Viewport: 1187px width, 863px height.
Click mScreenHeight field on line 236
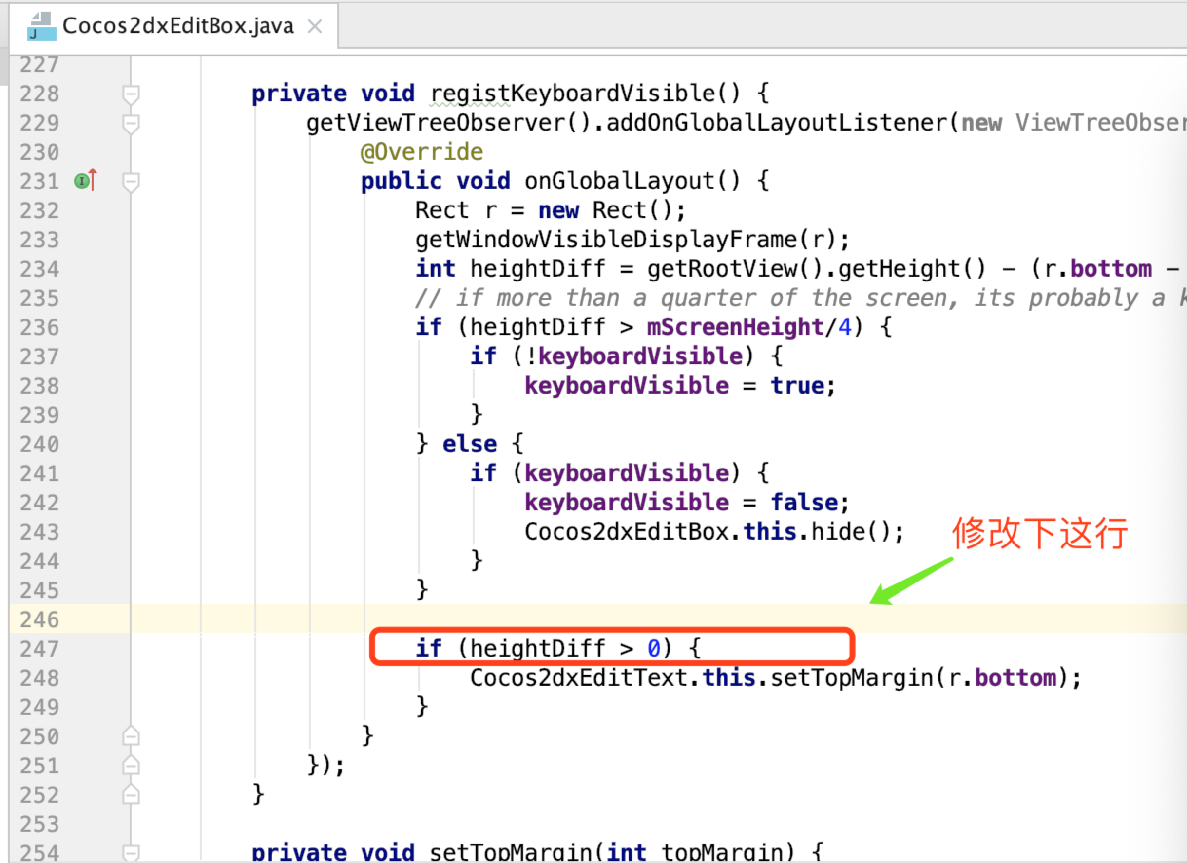tap(735, 327)
